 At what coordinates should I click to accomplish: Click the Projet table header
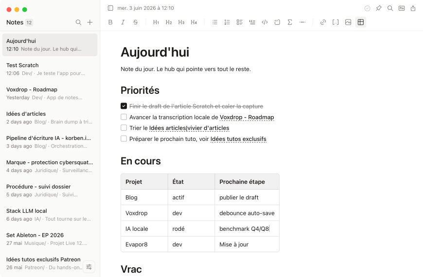coord(144,182)
